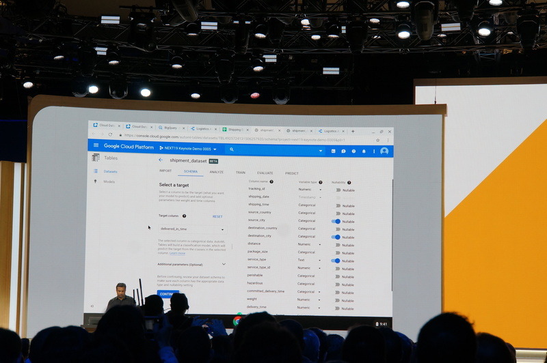The width and height of the screenshot is (547, 363).
Task: Open Chrome's three-dot browser menu
Action: (388, 140)
